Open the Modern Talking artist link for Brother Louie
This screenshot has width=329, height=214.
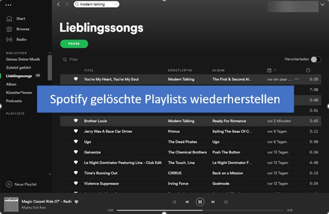coord(182,121)
